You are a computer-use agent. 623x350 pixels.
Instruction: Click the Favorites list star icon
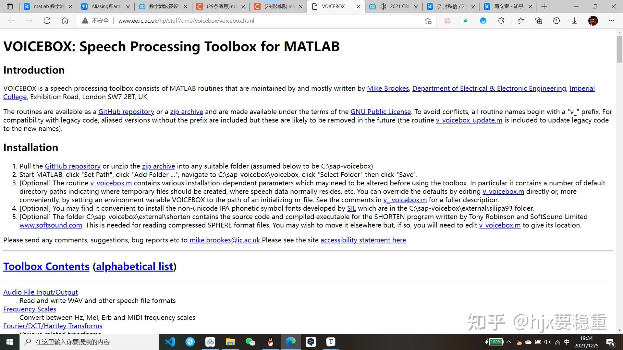click(x=521, y=20)
